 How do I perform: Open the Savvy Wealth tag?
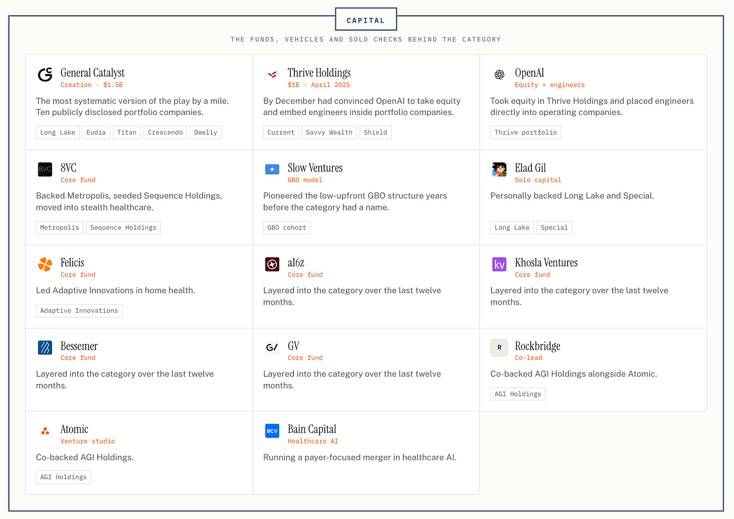coord(329,132)
